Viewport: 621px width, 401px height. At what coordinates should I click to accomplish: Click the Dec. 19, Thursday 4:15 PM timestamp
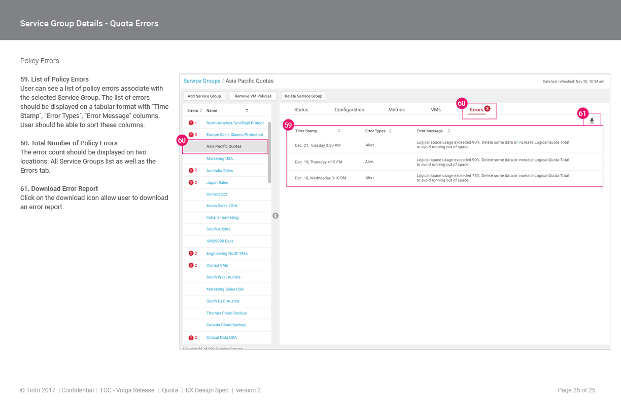[319, 162]
